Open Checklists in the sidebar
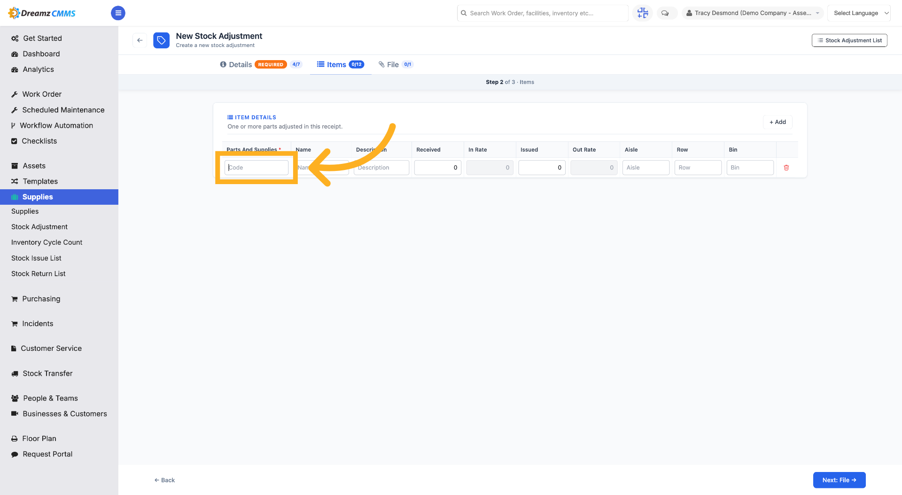 tap(39, 141)
